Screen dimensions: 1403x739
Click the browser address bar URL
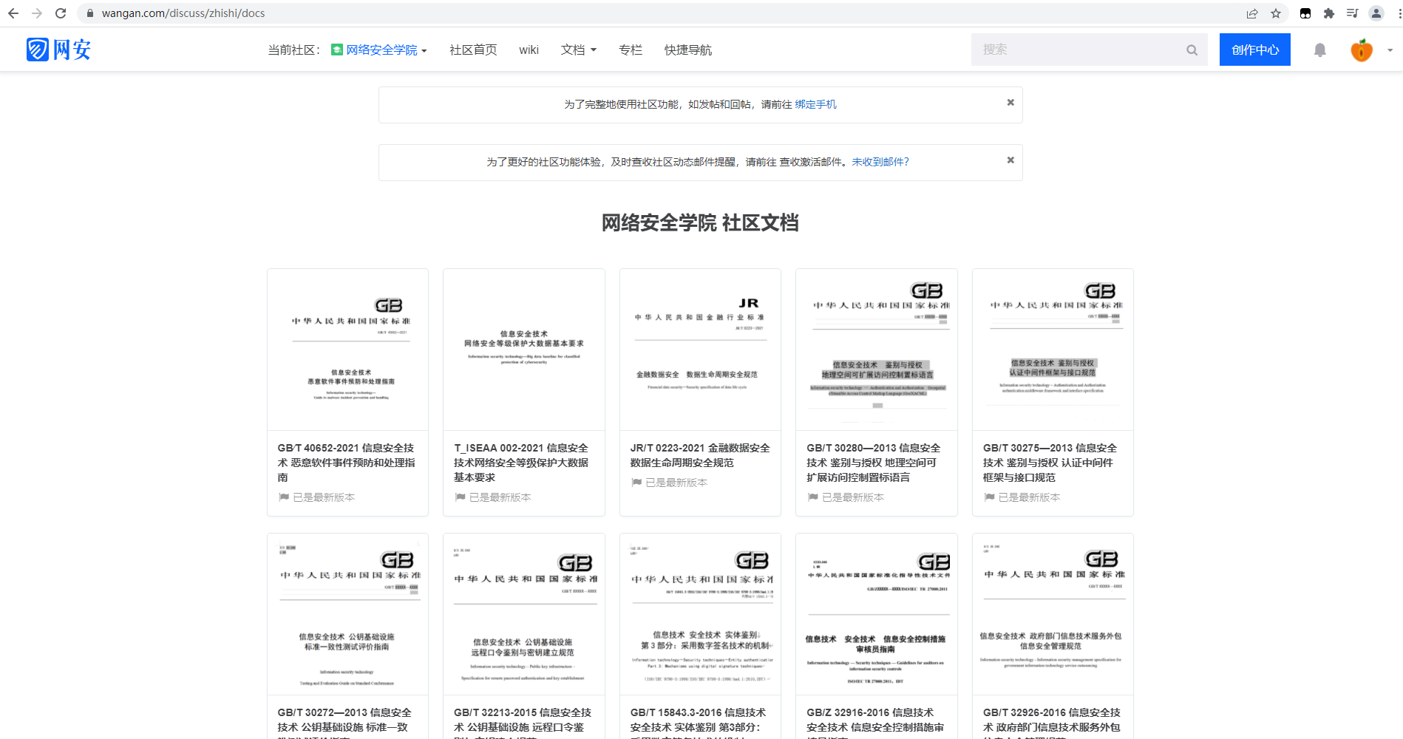(183, 13)
